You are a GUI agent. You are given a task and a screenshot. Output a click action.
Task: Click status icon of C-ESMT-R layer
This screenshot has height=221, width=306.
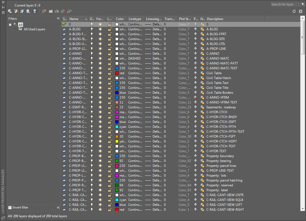tap(64, 107)
